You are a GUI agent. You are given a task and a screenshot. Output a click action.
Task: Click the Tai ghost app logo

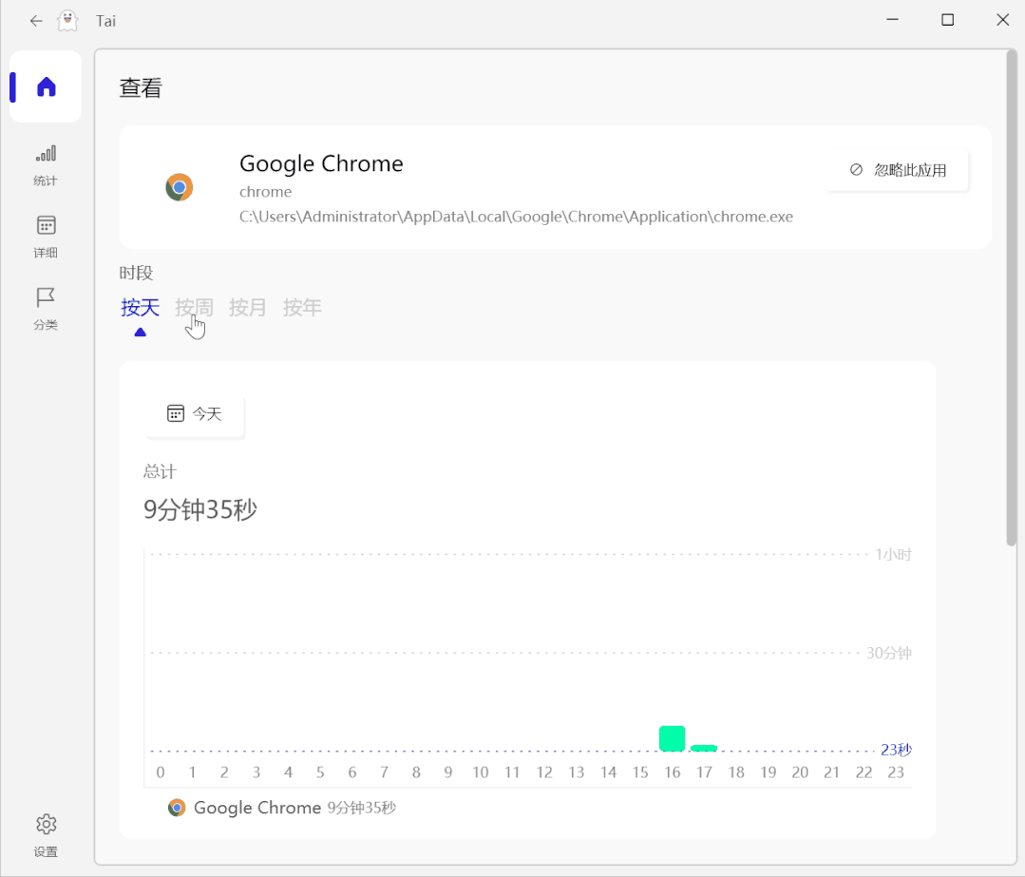(x=67, y=20)
